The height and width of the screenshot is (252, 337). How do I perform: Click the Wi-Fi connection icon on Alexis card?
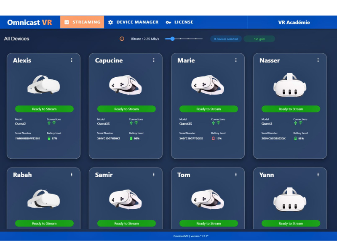tap(54, 123)
